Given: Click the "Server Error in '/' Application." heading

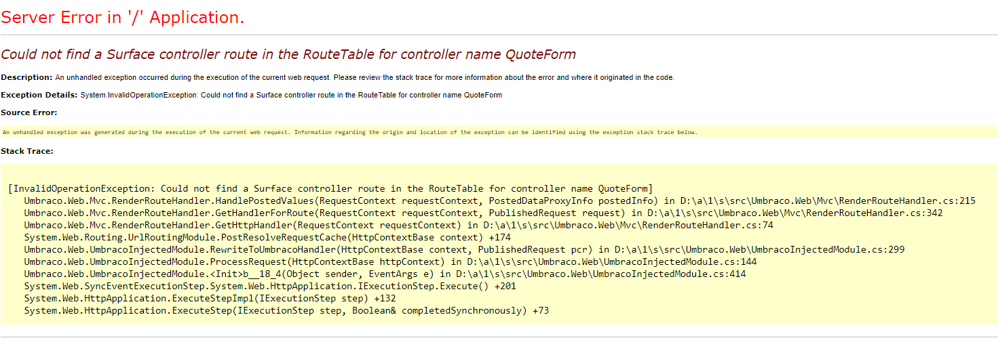Looking at the screenshot, I should pyautogui.click(x=123, y=18).
